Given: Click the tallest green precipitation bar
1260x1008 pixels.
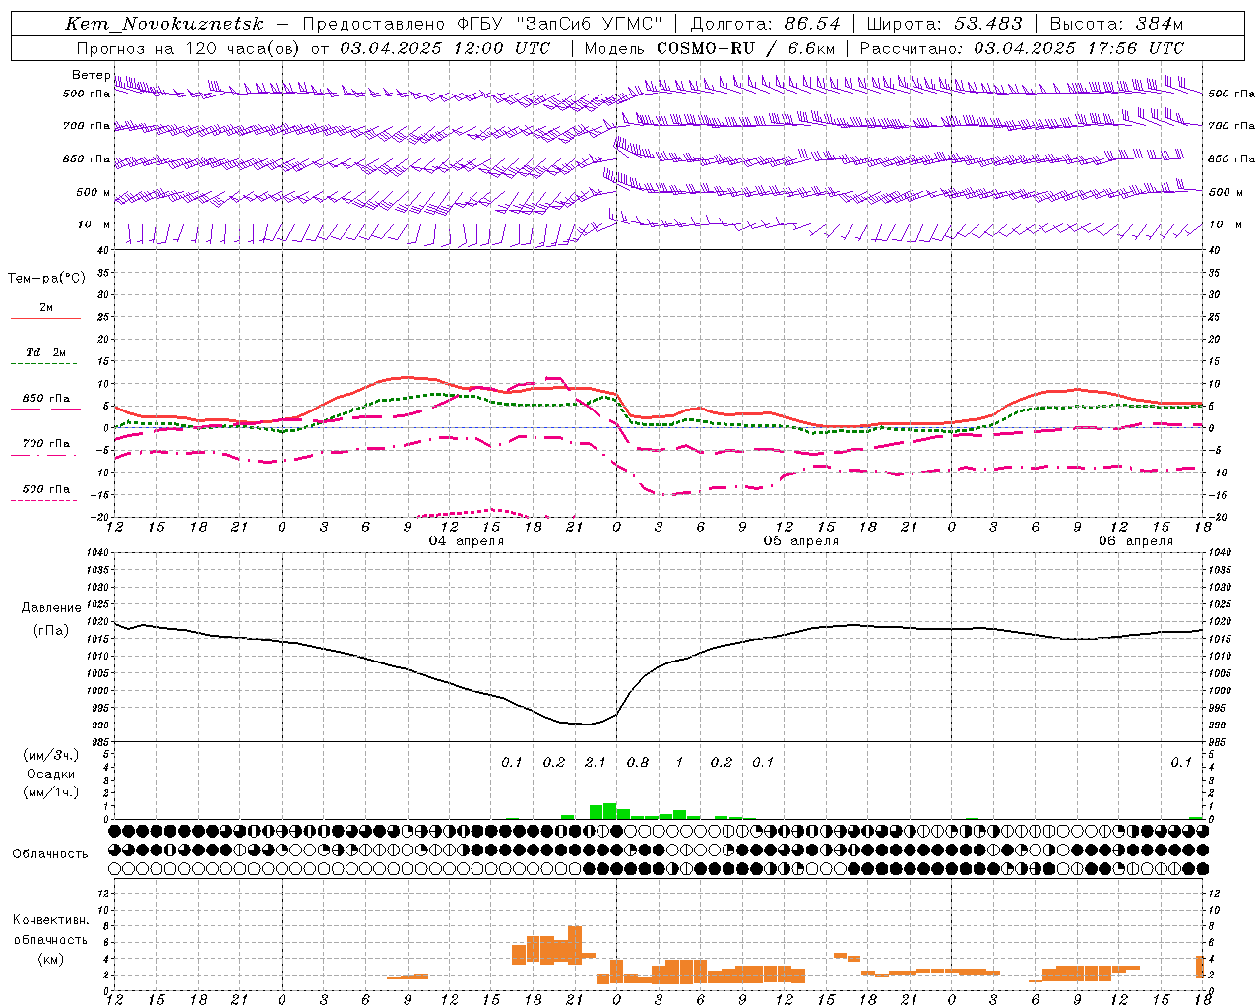Looking at the screenshot, I should [x=610, y=811].
